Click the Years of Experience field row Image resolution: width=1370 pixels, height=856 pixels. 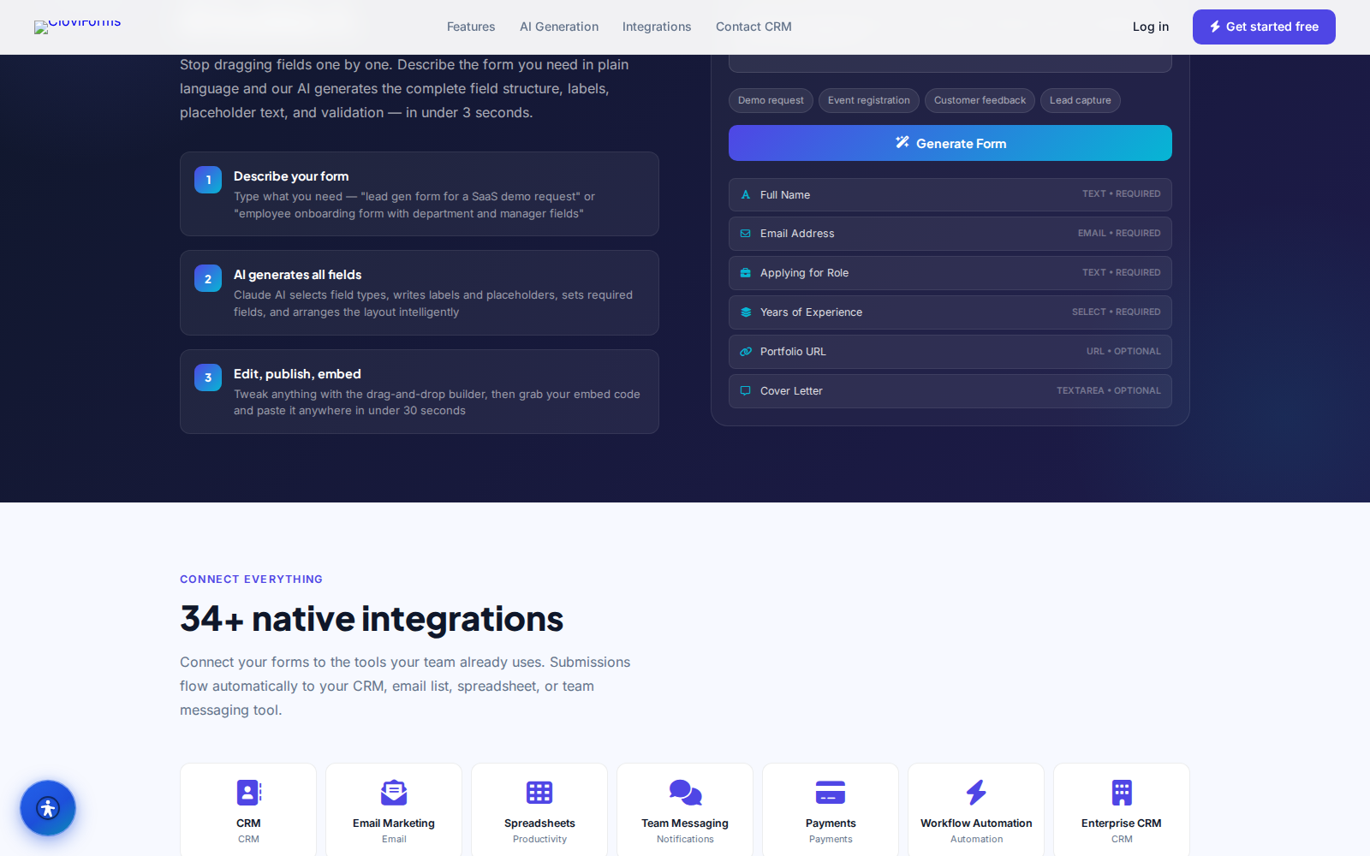[950, 312]
